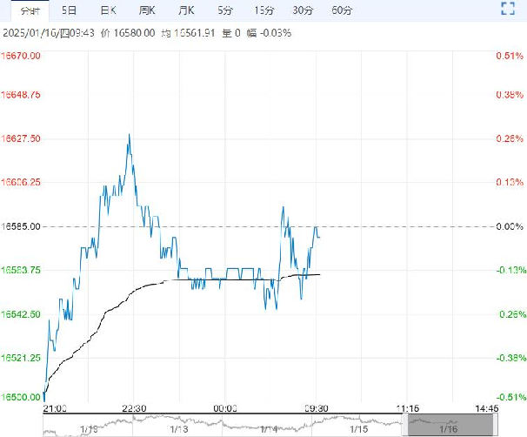Image resolution: width=527 pixels, height=437 pixels.
Task: Click the 16585.00 baseline price label
Action: click(x=21, y=226)
